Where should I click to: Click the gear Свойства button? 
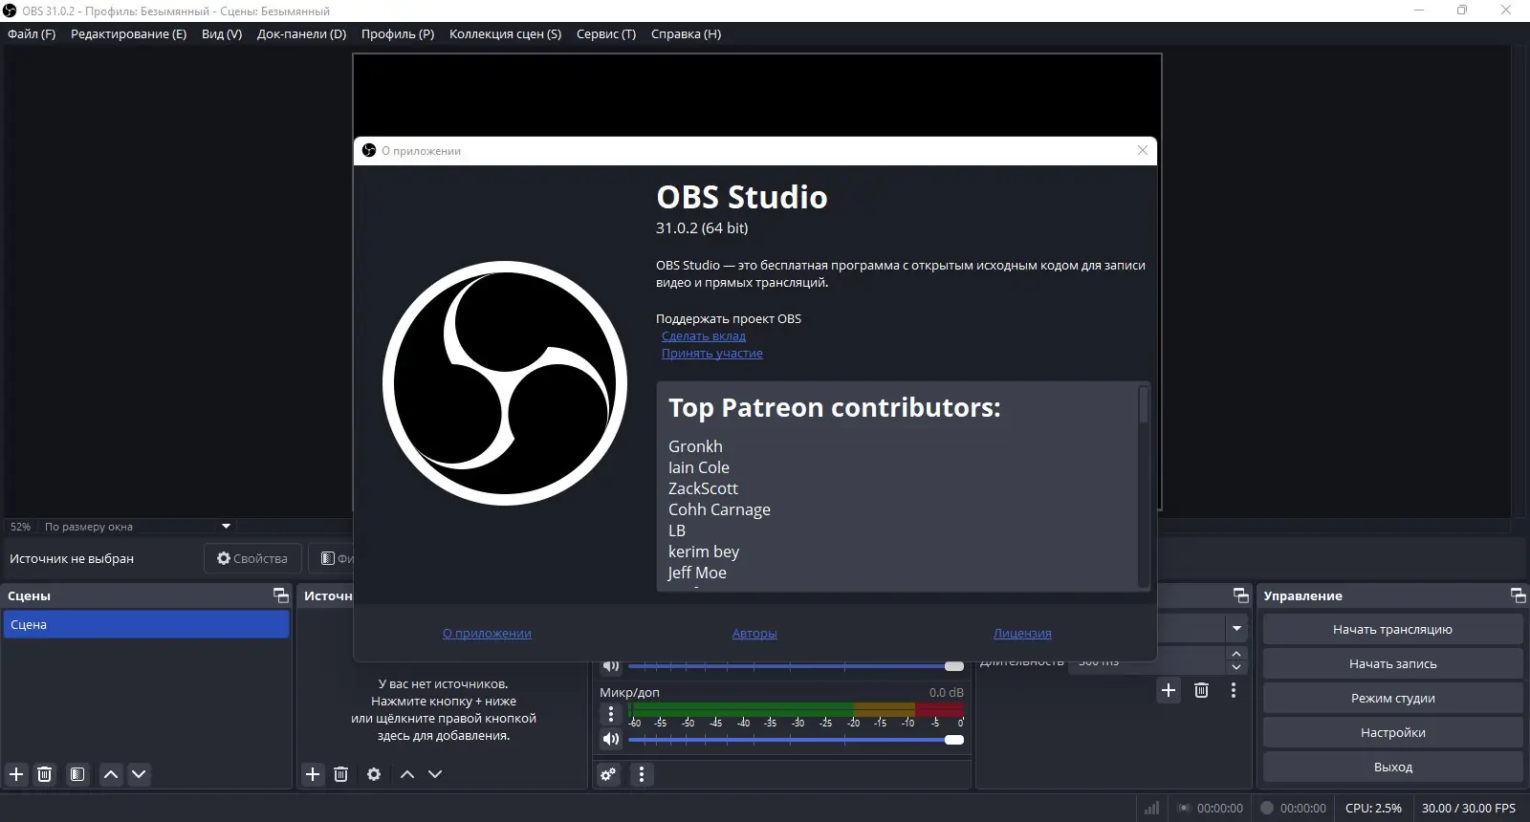pyautogui.click(x=252, y=558)
